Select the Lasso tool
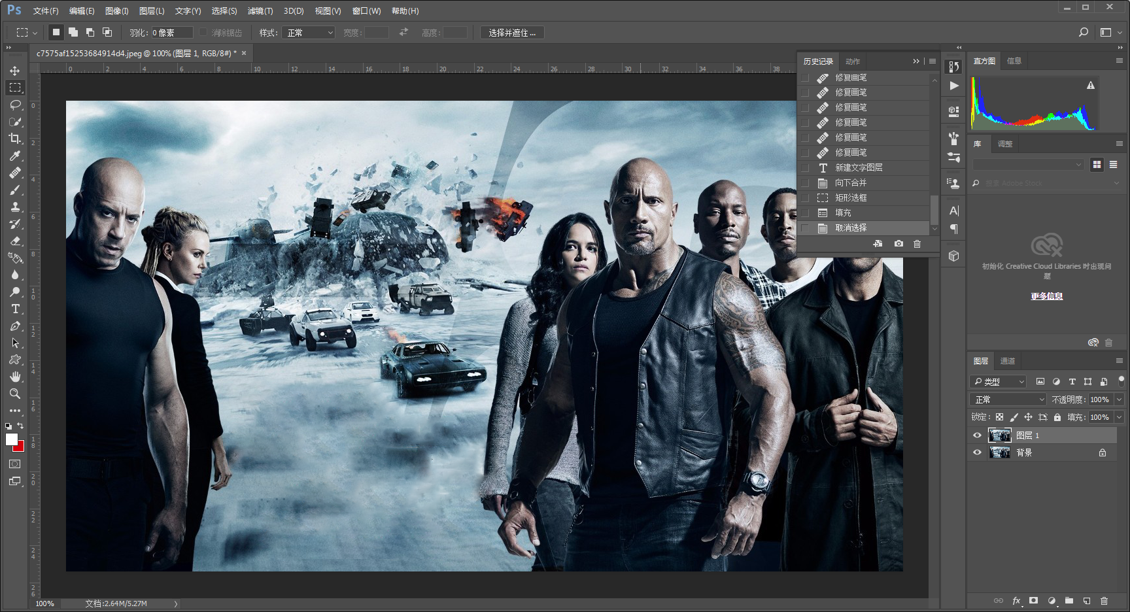Screen dimensions: 1130x612 pos(15,105)
